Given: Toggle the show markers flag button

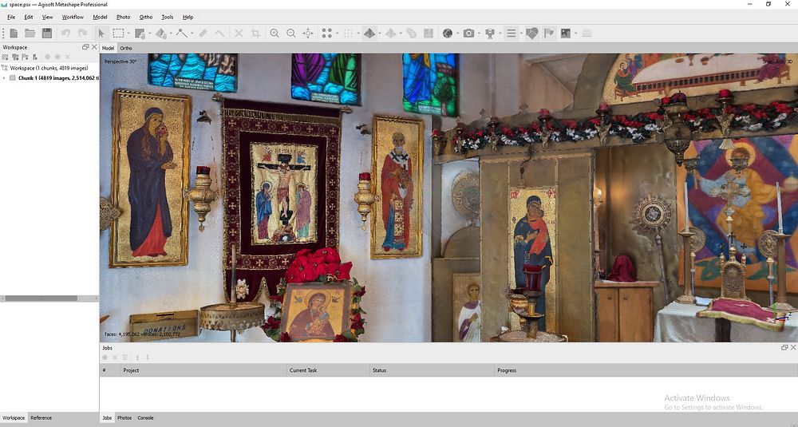Looking at the screenshot, I should [549, 33].
